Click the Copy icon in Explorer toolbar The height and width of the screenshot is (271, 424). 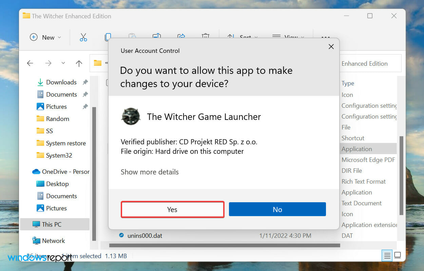108,37
